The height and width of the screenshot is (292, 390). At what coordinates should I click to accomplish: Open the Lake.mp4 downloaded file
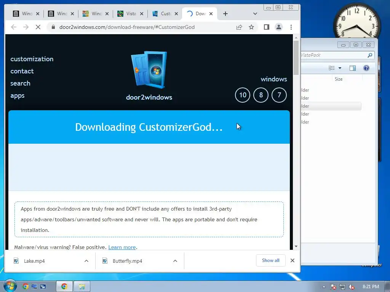pos(34,261)
